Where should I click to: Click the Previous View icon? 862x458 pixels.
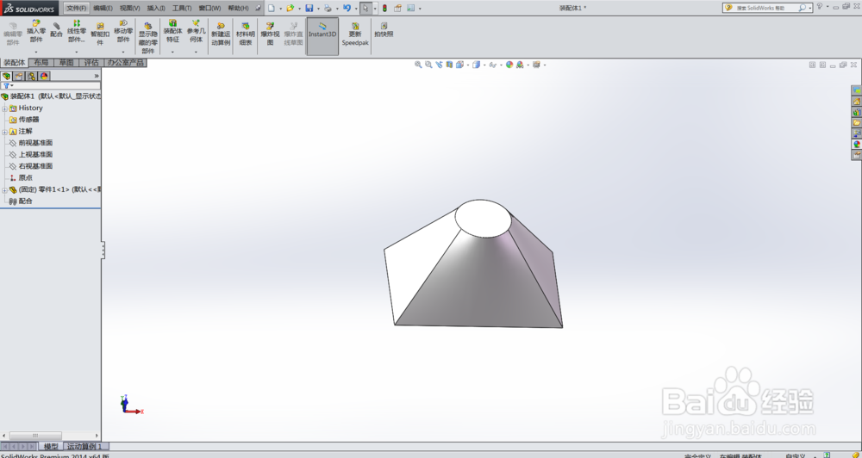point(439,65)
